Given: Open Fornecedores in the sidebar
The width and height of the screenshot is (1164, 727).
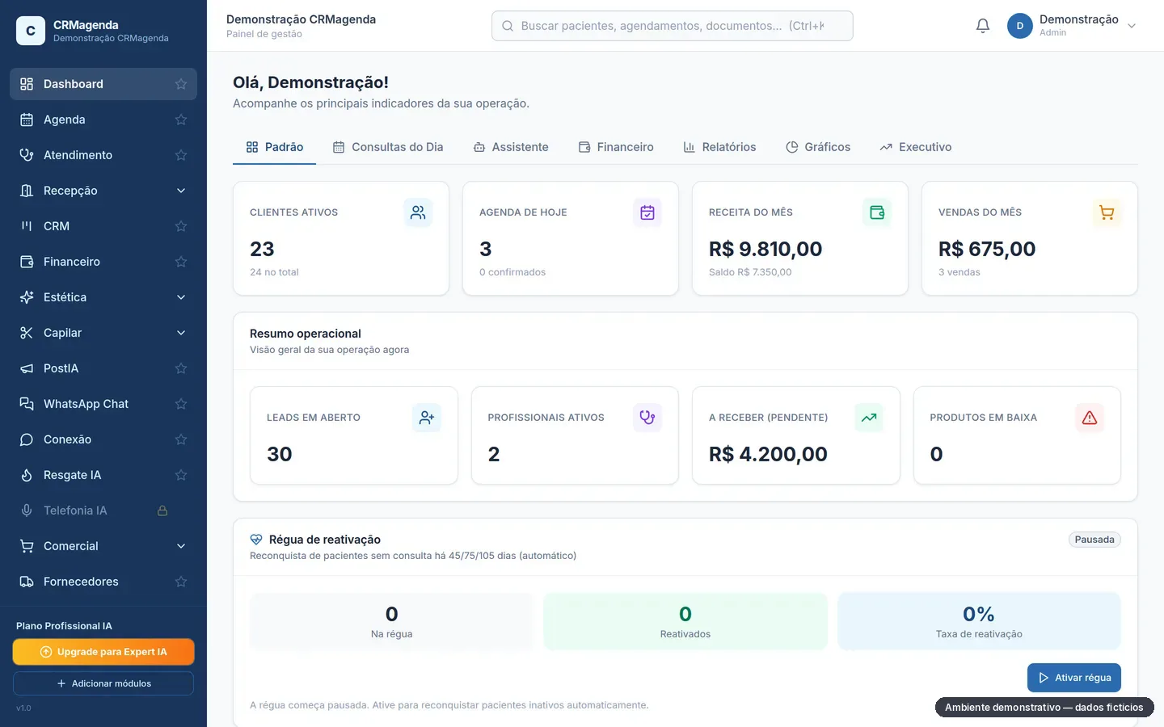Looking at the screenshot, I should point(103,582).
